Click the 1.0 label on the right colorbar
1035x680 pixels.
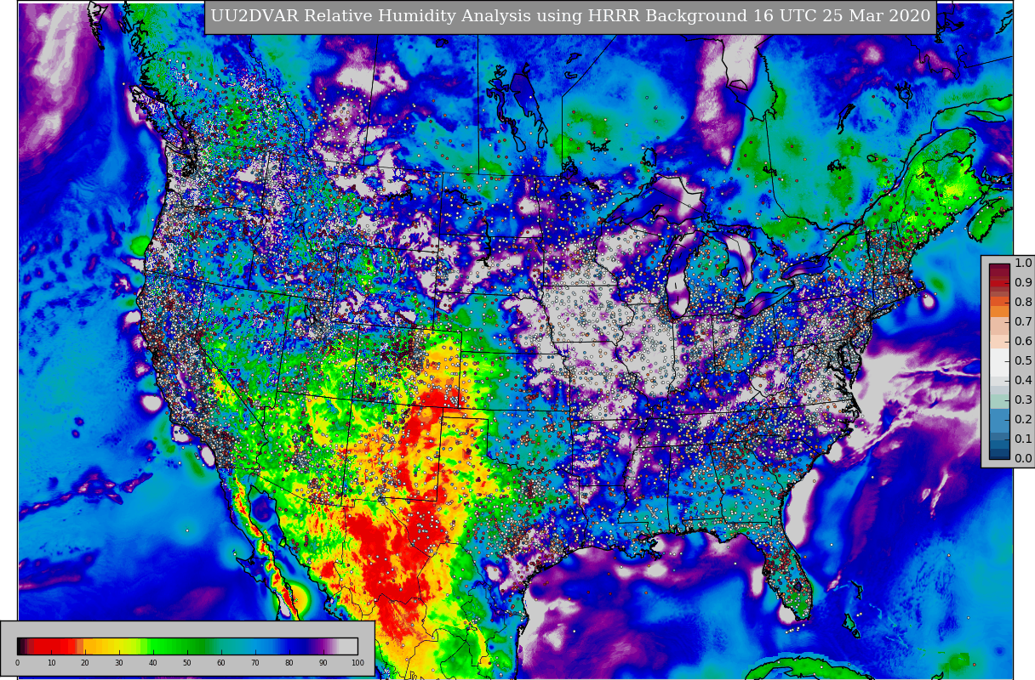point(1023,263)
